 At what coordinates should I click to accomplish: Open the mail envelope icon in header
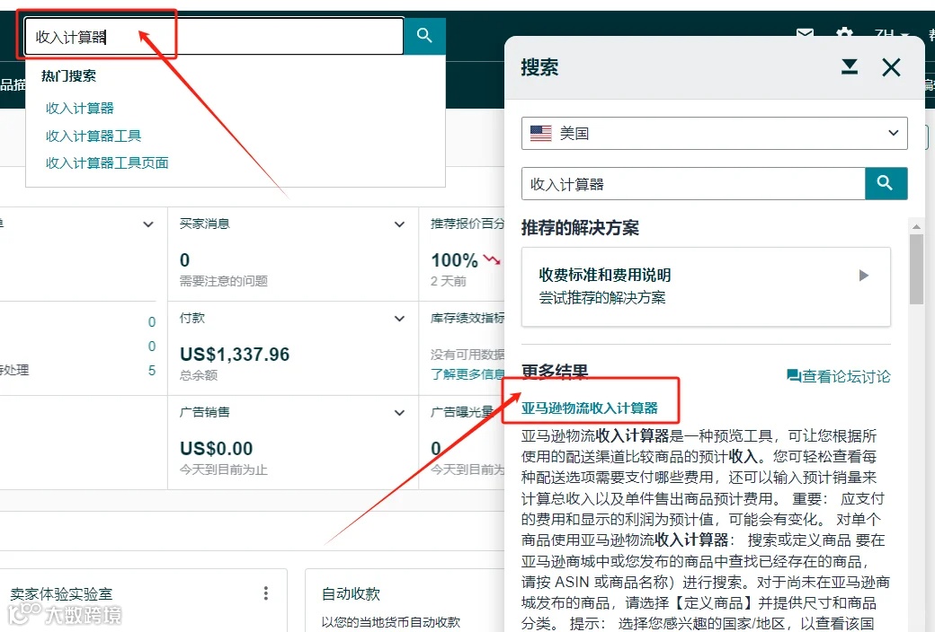point(805,32)
